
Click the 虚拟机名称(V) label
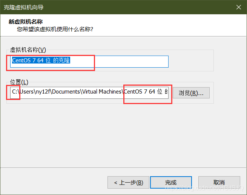(28, 50)
